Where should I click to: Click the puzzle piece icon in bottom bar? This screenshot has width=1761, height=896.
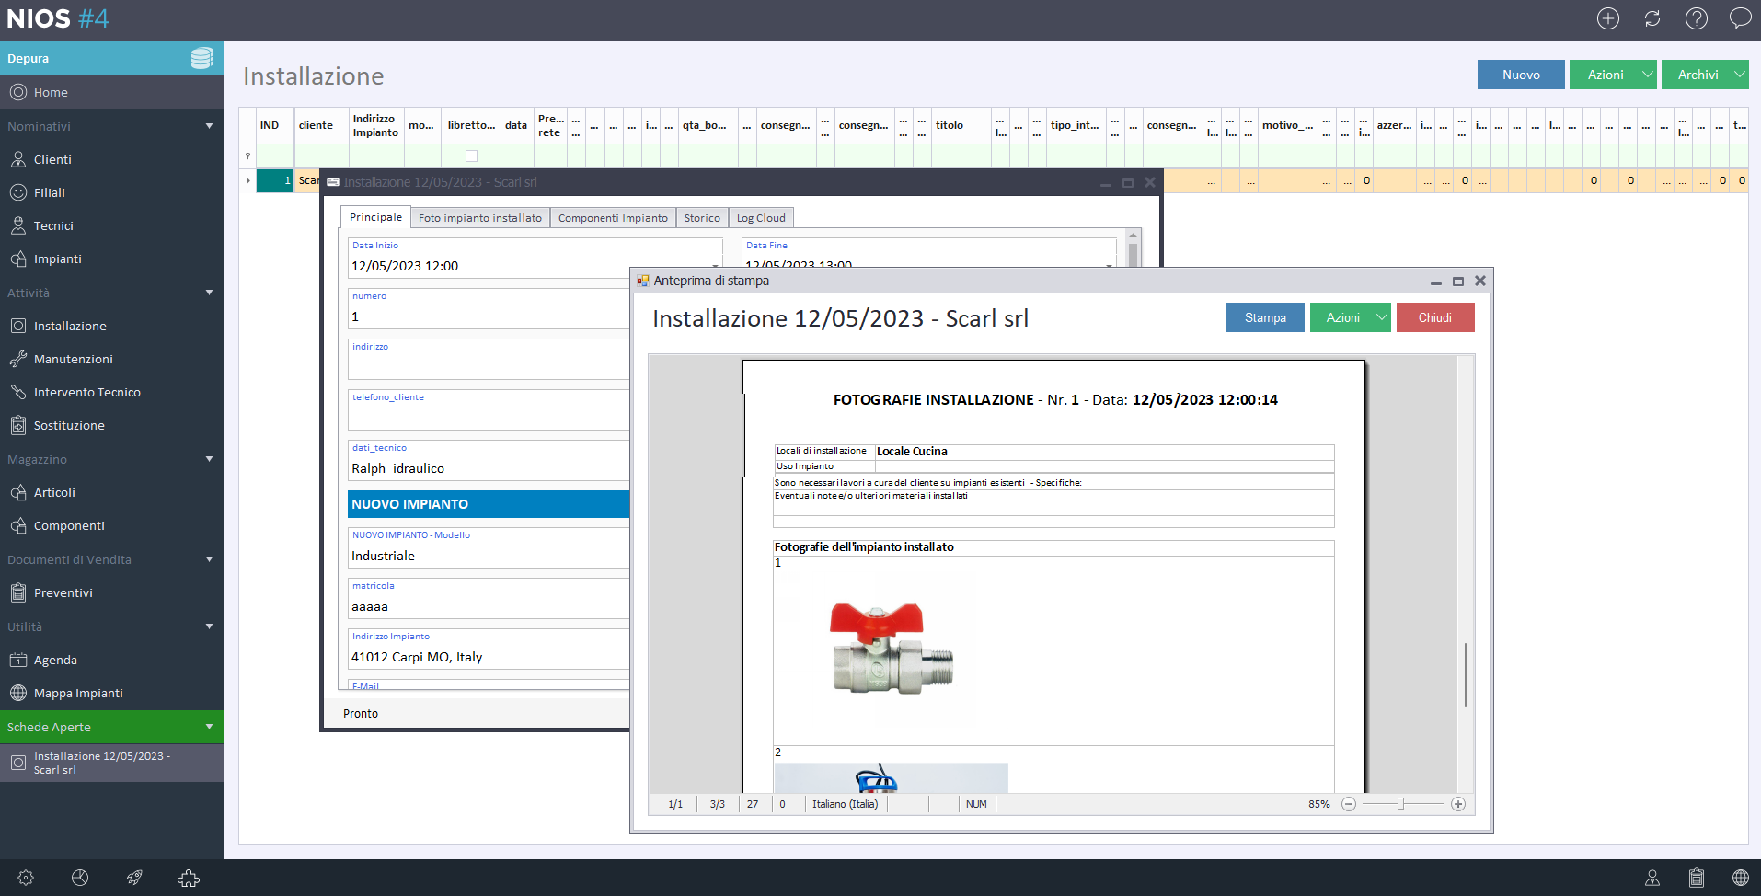point(189,878)
